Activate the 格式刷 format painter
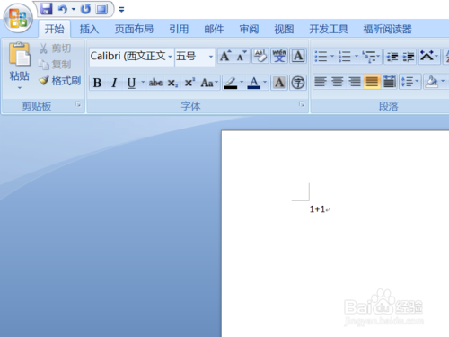 coord(60,81)
